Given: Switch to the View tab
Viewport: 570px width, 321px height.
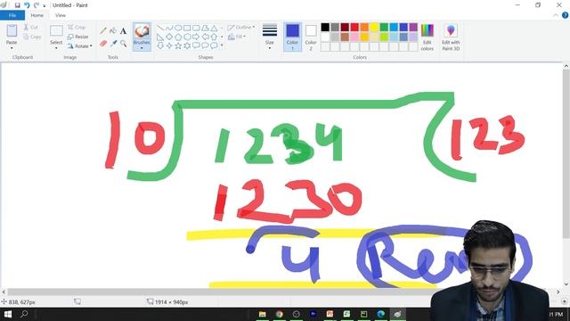Looking at the screenshot, I should (x=61, y=15).
